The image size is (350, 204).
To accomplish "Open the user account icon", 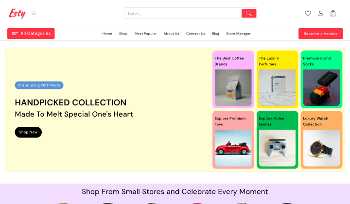I will [x=321, y=14].
